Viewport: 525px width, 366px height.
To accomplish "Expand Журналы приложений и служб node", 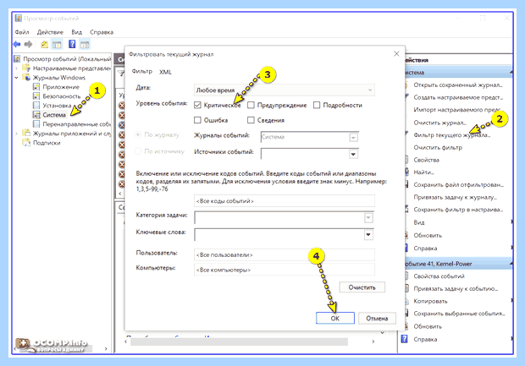I will (x=16, y=134).
